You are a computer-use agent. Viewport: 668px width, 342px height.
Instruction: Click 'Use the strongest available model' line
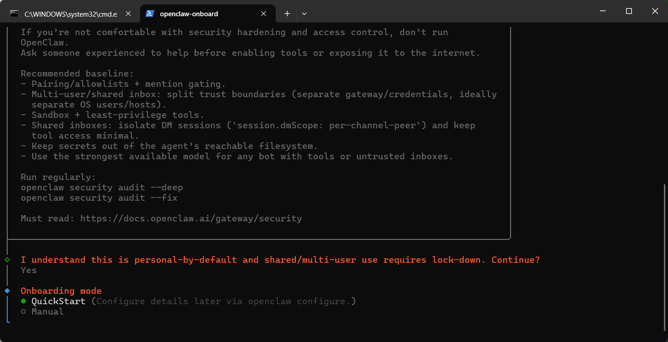(x=237, y=157)
